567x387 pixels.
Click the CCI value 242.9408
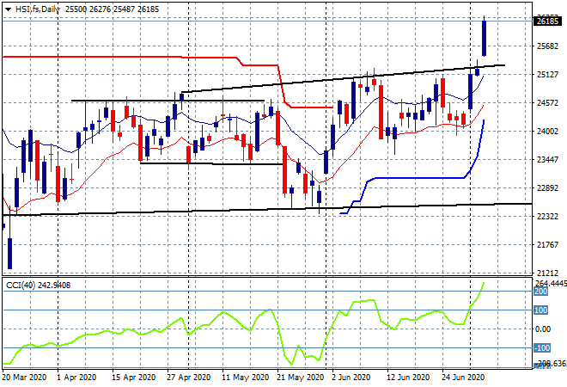tap(54, 286)
